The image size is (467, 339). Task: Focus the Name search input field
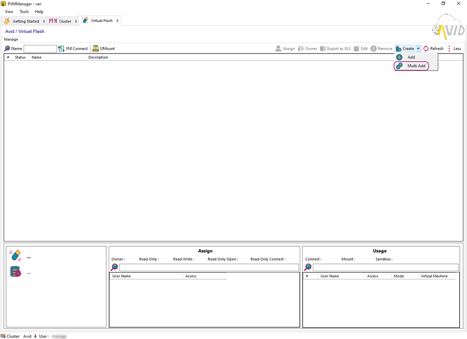tap(40, 48)
